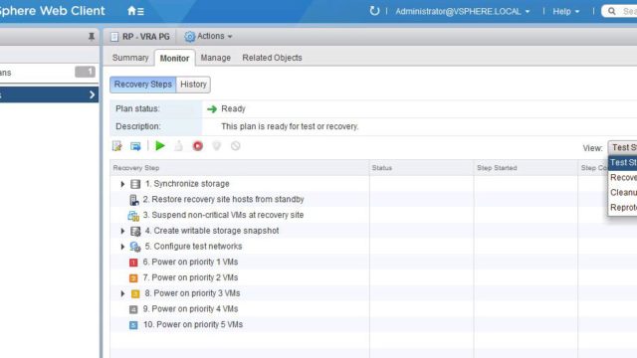The width and height of the screenshot is (637, 358).
Task: Select '6. Power on priority 1 VMs'
Action: (x=190, y=262)
